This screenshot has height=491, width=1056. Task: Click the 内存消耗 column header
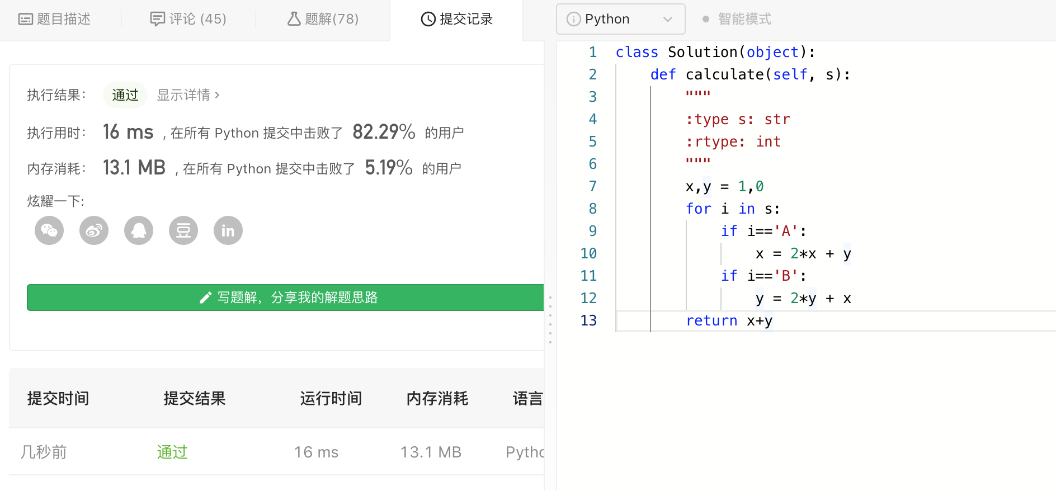pyautogui.click(x=437, y=398)
